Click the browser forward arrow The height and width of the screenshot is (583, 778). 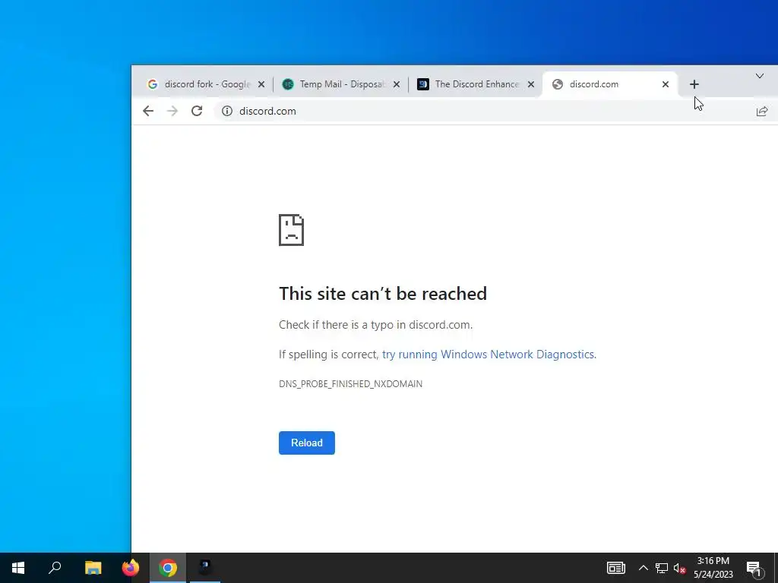(172, 111)
